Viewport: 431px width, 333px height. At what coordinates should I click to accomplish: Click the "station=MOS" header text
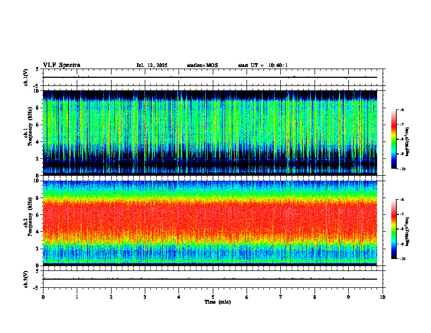point(202,65)
